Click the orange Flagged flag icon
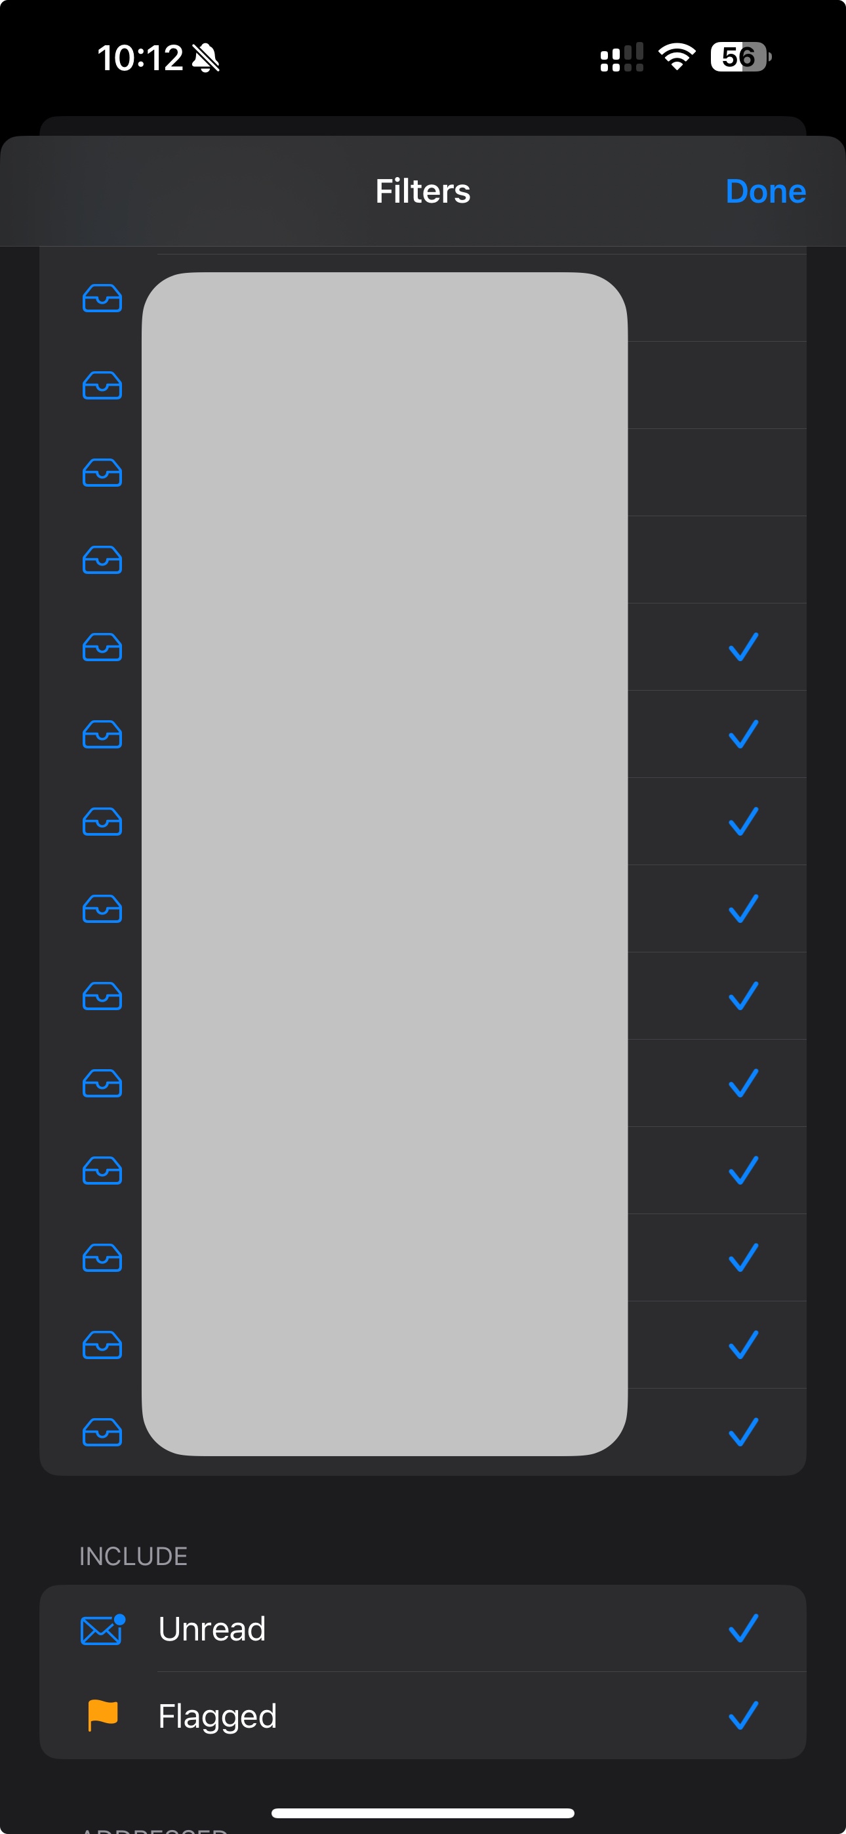 point(102,1715)
